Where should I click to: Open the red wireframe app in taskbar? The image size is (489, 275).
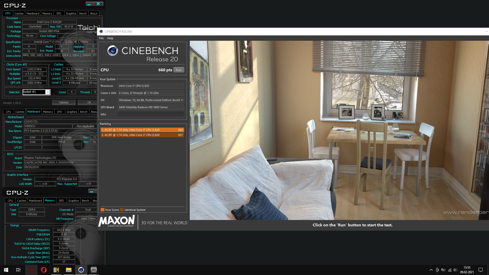point(31,270)
